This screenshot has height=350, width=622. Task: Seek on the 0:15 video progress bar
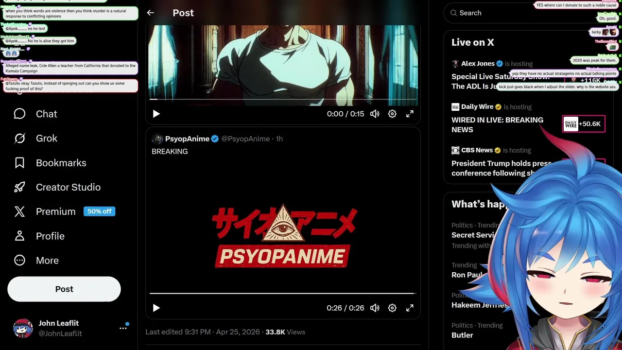pos(283,99)
